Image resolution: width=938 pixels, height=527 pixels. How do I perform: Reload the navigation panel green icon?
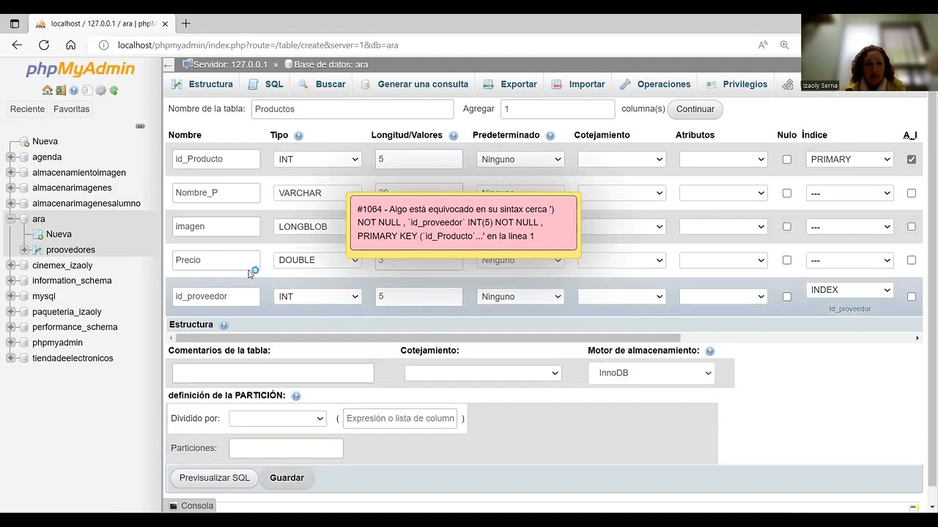tap(114, 91)
